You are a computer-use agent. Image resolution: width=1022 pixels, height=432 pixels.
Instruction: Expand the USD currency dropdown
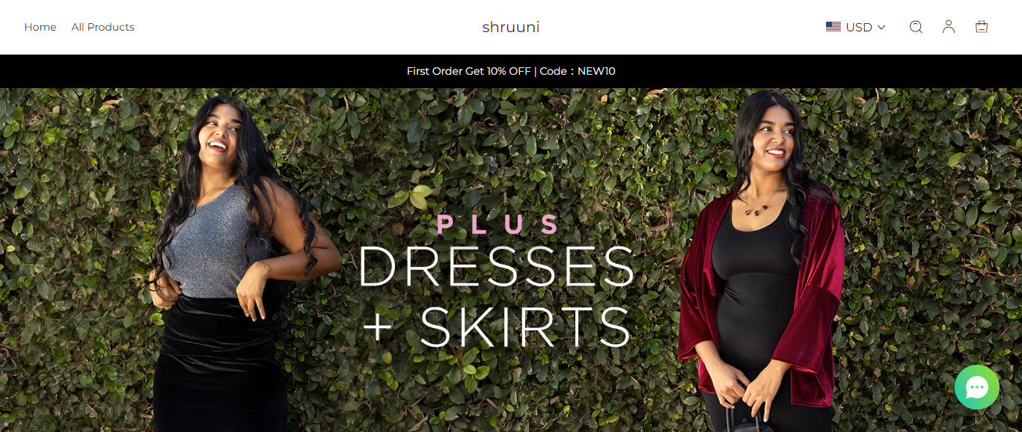(x=856, y=27)
